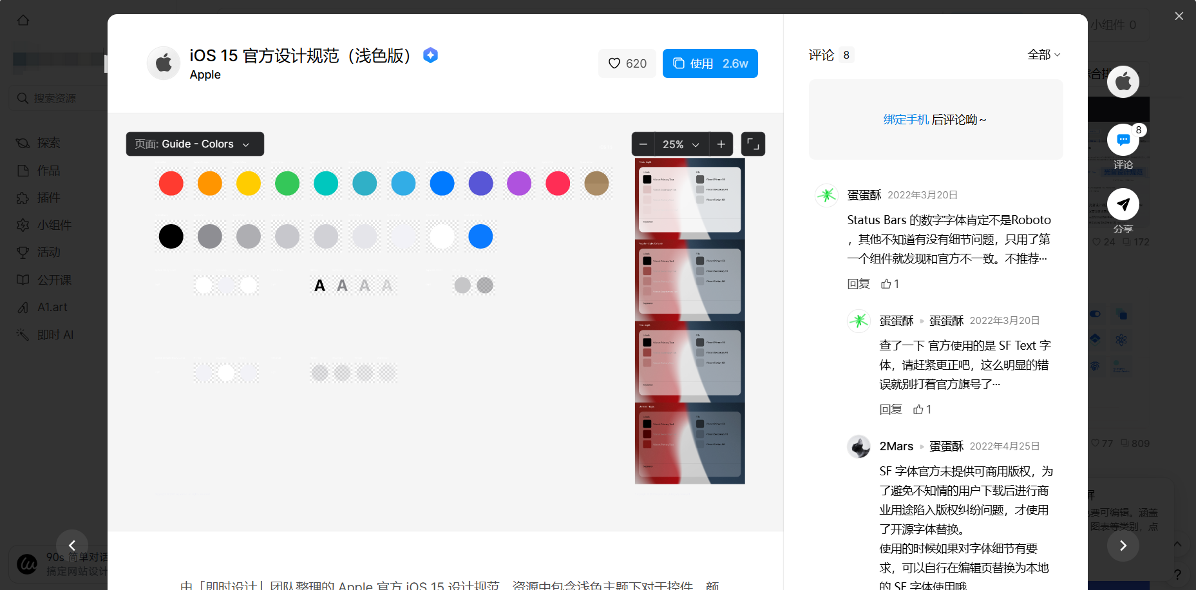1196x590 pixels.
Task: Like first comment about Status Bars Roboto
Action: pos(890,284)
